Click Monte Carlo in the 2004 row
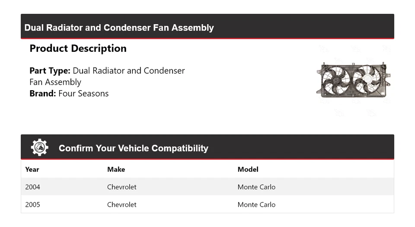Image resolution: width=415 pixels, height=227 pixels. point(256,187)
